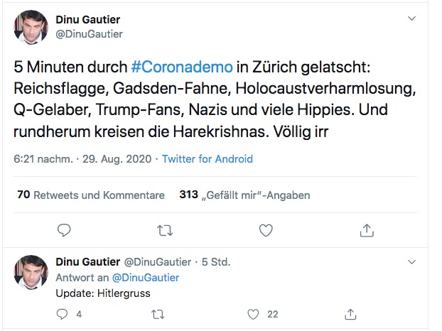Click the reply's Dinu Gautier avatar
Screen dimensions: 442x331
(33, 271)
